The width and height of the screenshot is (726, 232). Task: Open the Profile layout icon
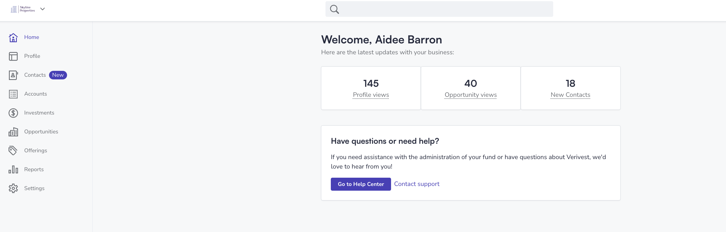[13, 56]
